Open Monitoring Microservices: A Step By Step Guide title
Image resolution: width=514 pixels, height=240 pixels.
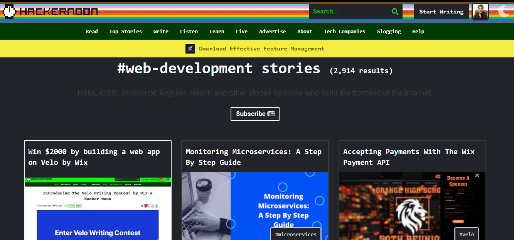(253, 157)
